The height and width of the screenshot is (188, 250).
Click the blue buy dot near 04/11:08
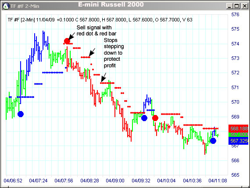213,141
